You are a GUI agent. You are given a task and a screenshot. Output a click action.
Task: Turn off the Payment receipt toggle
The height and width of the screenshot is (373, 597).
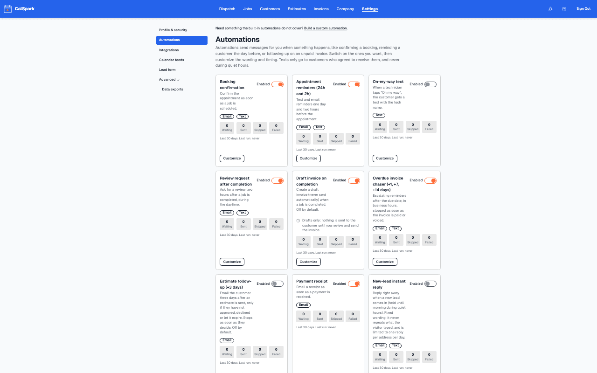[x=354, y=283]
